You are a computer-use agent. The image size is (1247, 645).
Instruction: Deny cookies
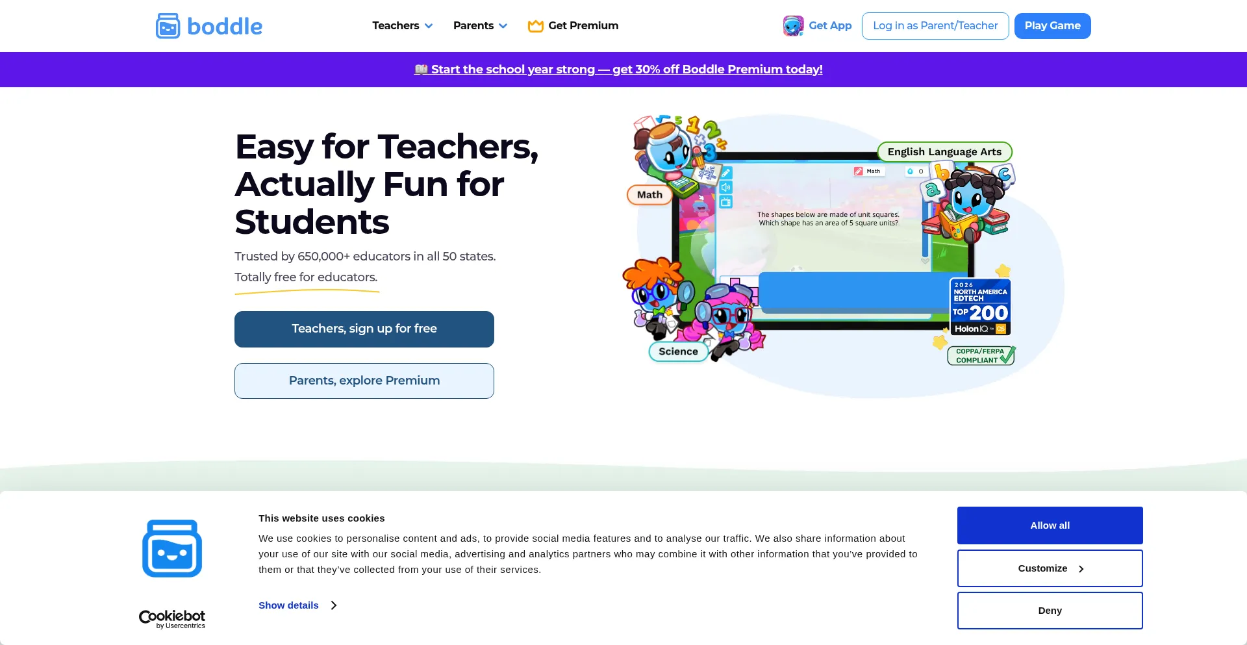(1050, 611)
